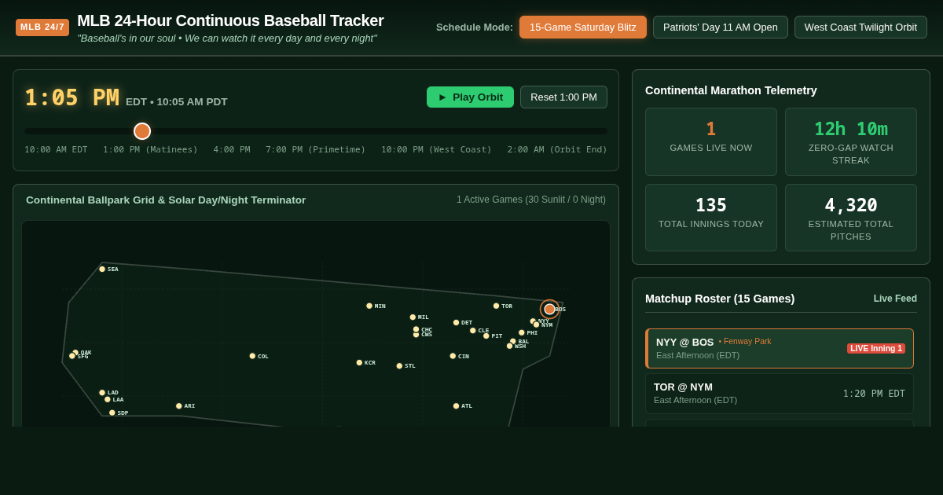Click the Games Live Now stat card
This screenshot has width=943, height=495.
click(711, 141)
